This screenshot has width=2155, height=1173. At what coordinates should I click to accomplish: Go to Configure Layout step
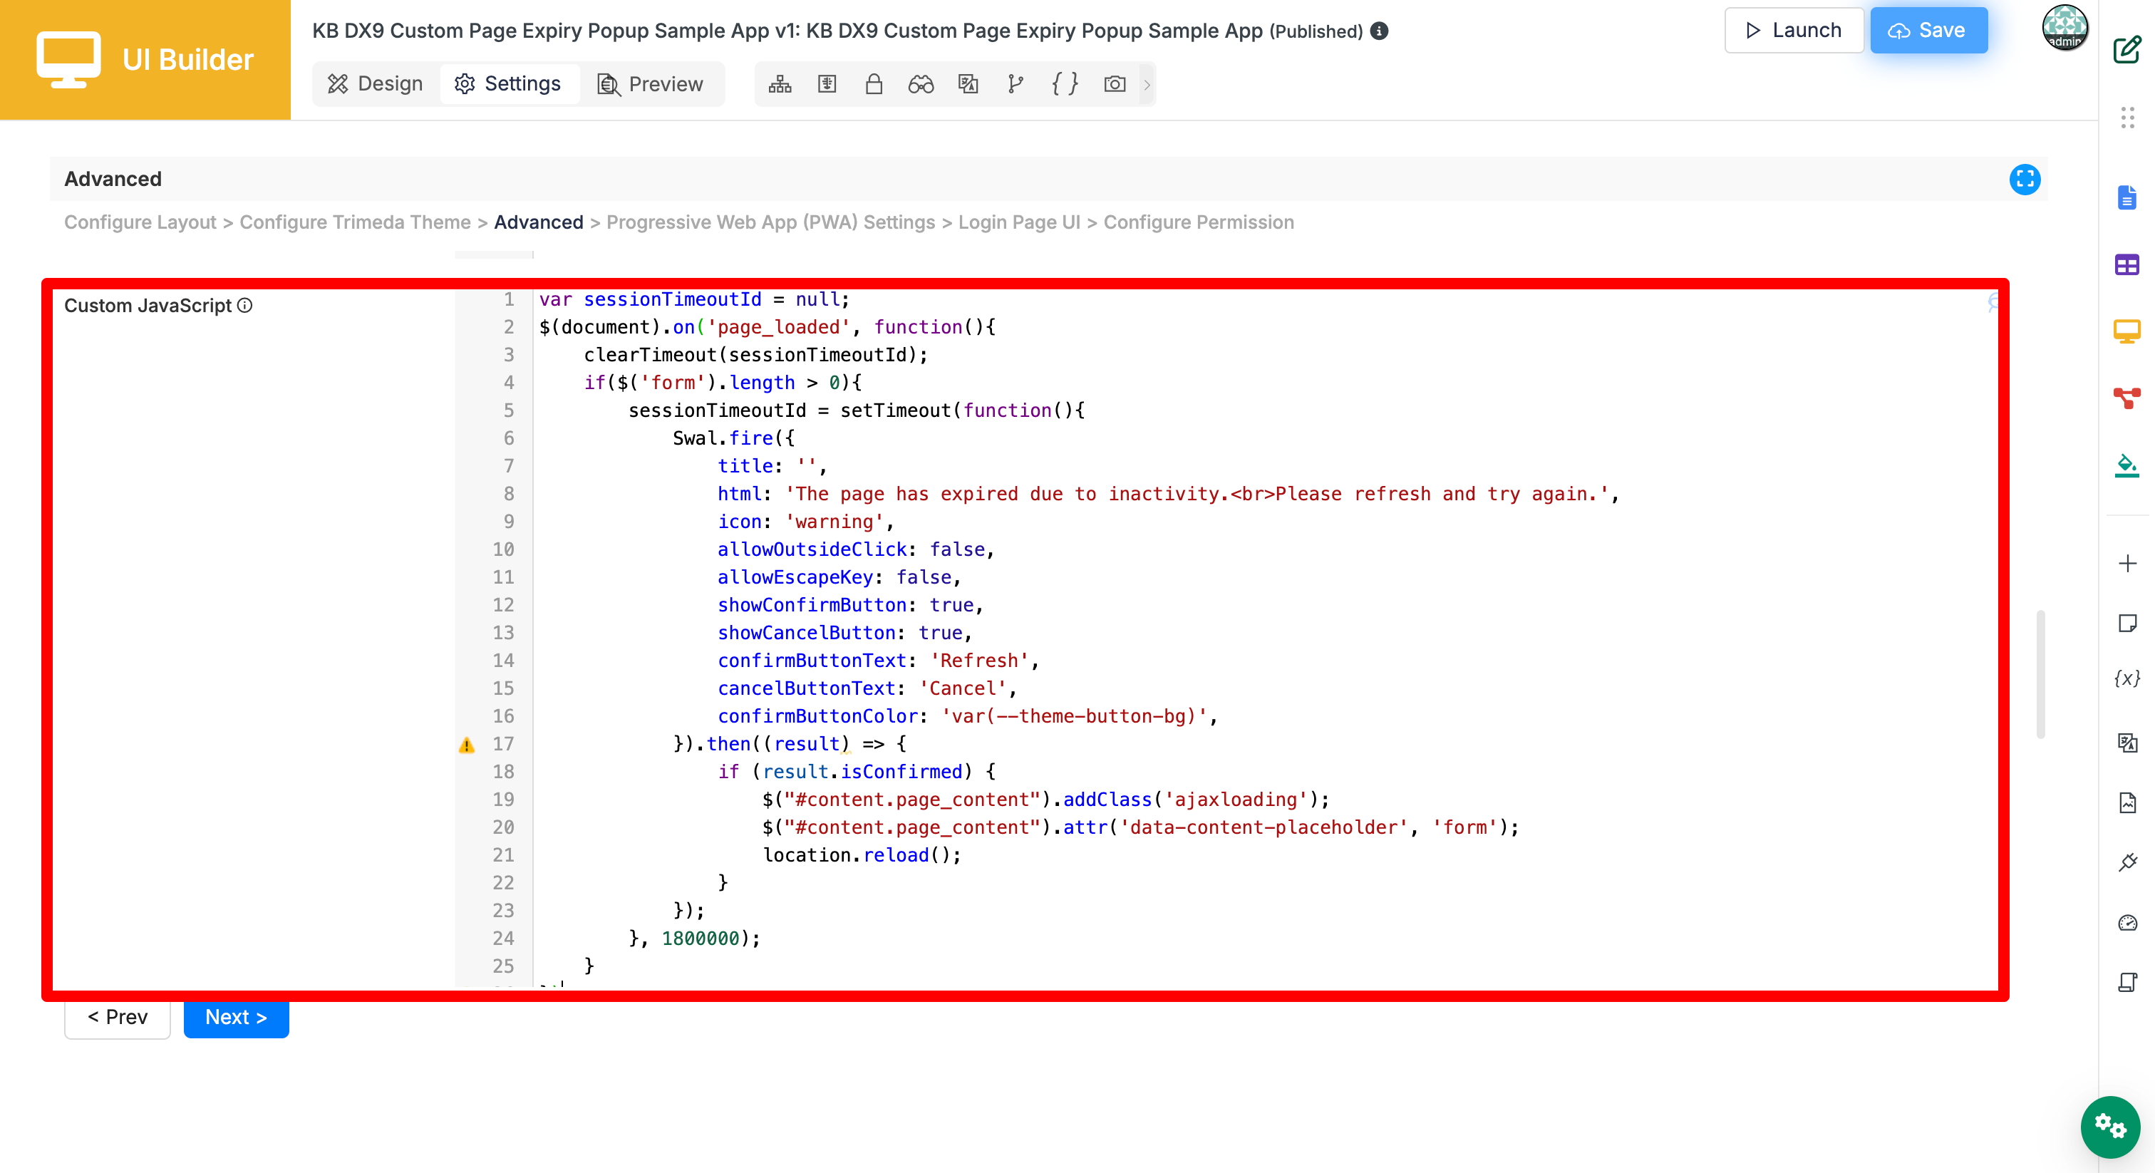pyautogui.click(x=140, y=222)
